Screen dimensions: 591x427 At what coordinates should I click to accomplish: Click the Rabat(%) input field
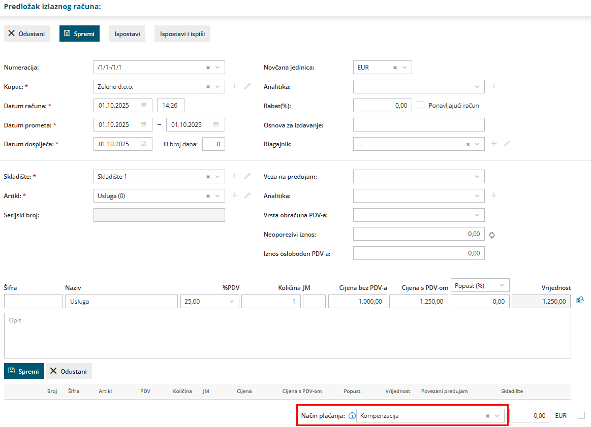(383, 106)
